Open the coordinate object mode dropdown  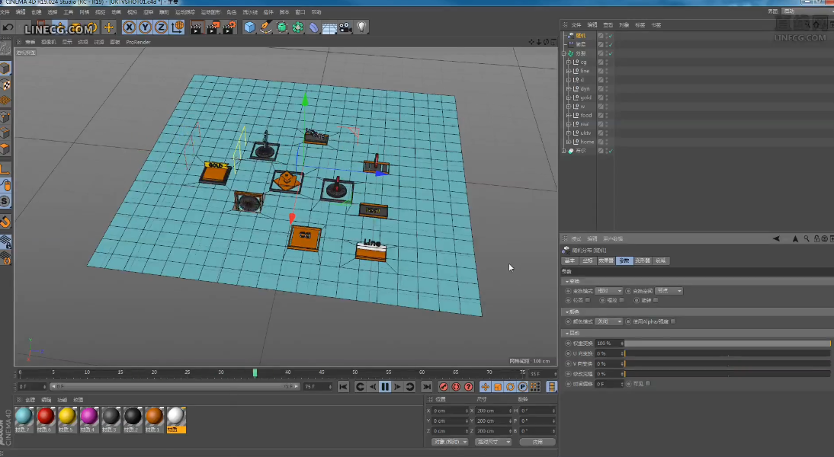coord(450,442)
